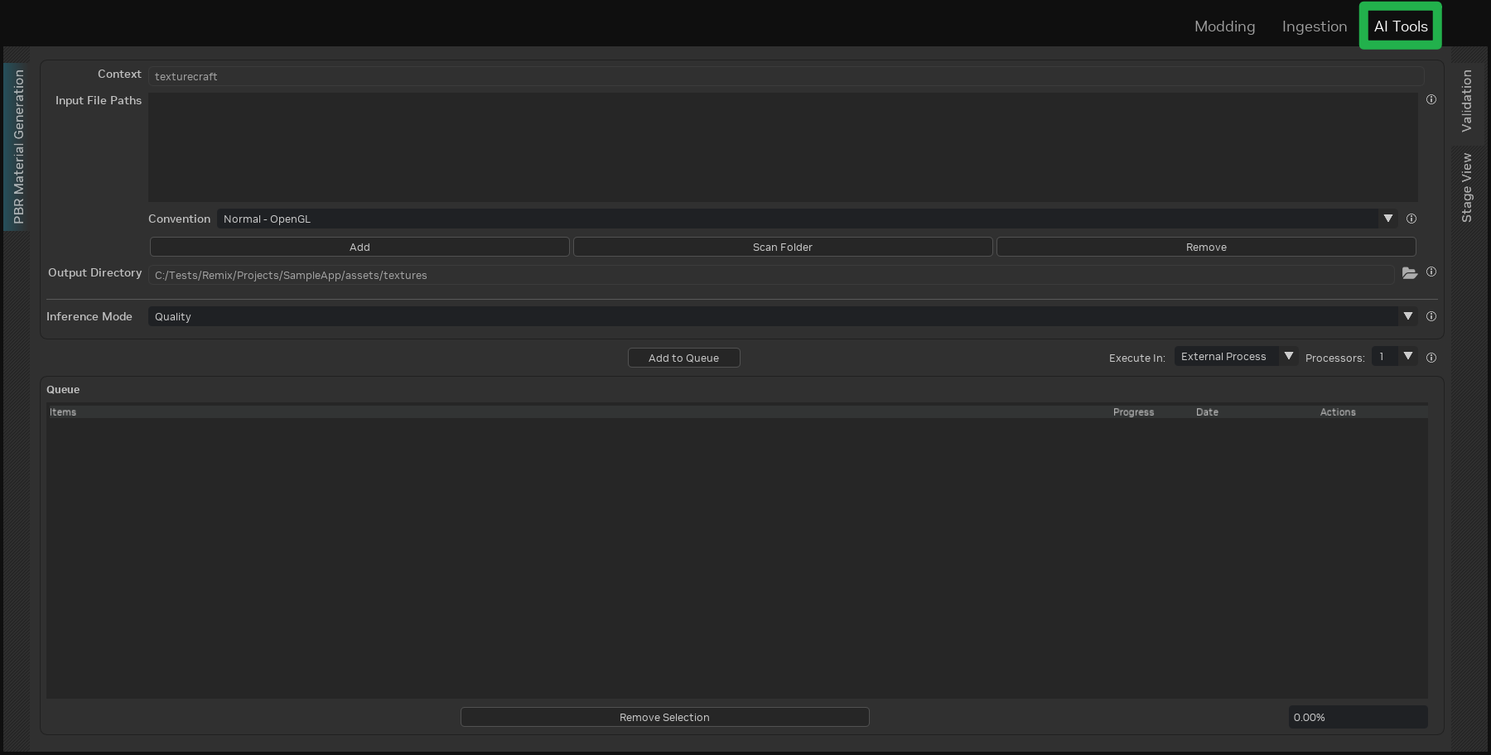Screen dimensions: 1491x755
Task: Click the 0.00% progress indicator
Action: tap(1357, 717)
